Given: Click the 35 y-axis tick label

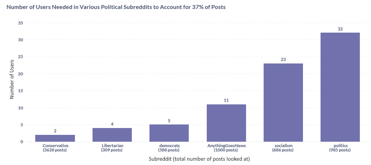Looking at the screenshot, I should click(20, 23).
